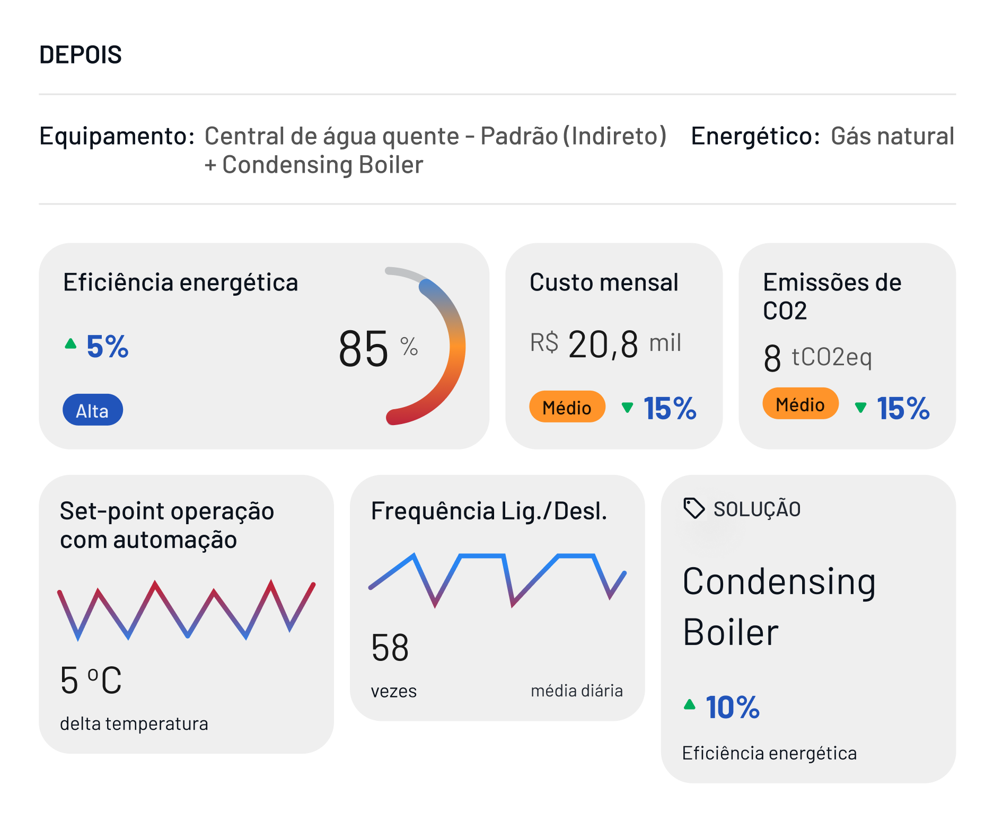Viewport: 994px width, 821px height.
Task: Click the R$ 20,8 mil cost value
Action: coord(605,344)
